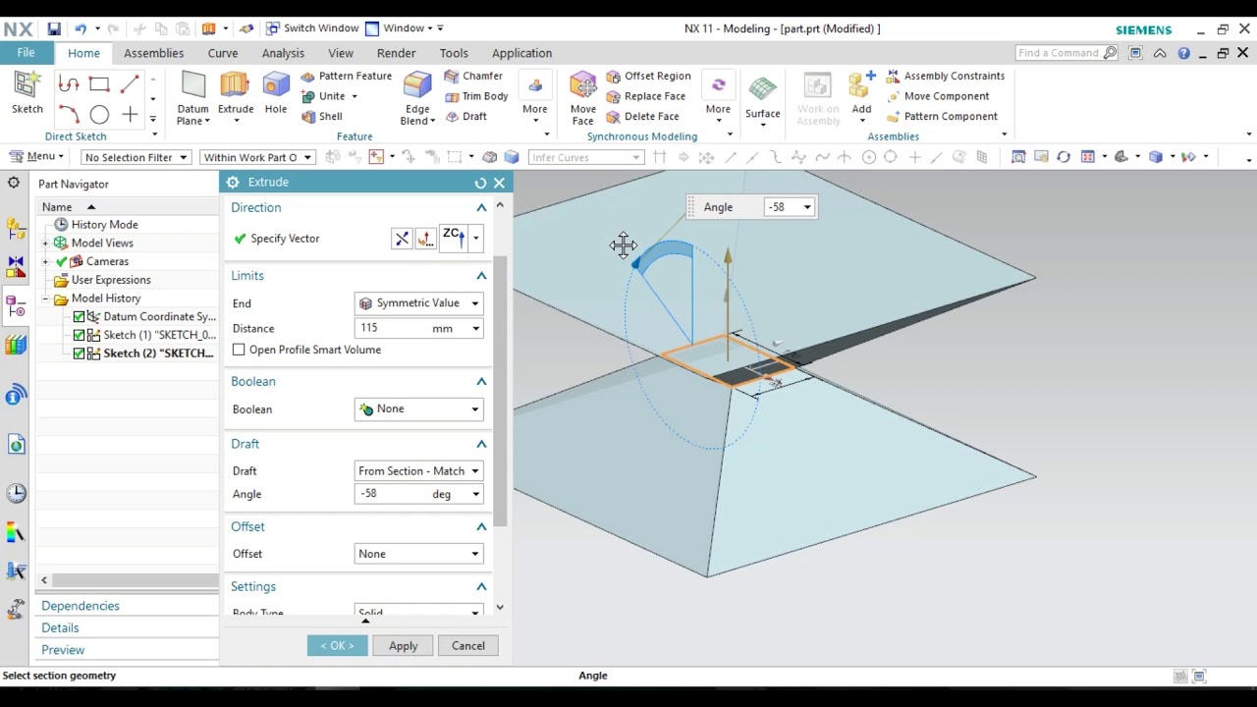The image size is (1257, 707).
Task: Open the Distance mm options dropdown
Action: tap(475, 329)
